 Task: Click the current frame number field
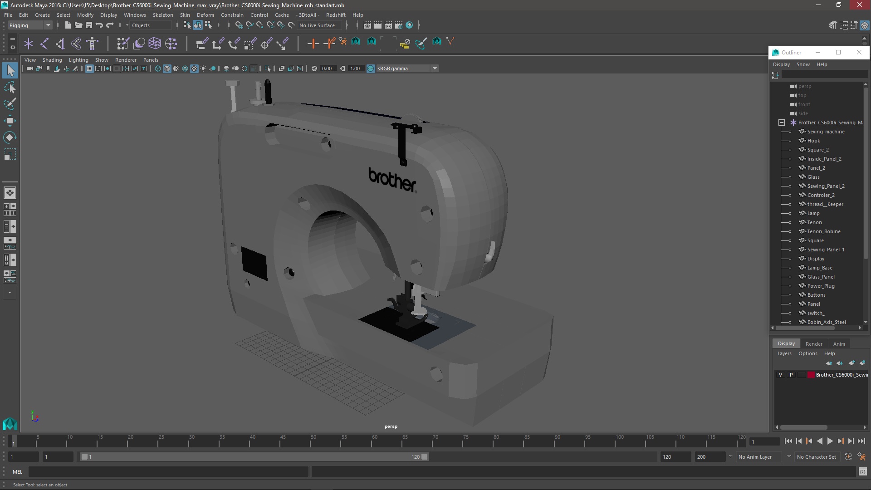pyautogui.click(x=764, y=441)
